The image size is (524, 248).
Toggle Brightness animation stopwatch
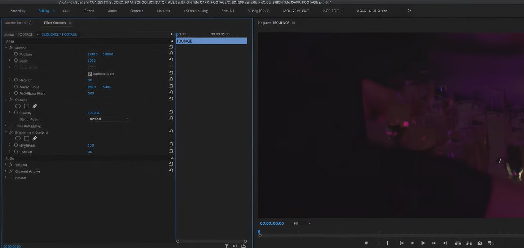16,145
